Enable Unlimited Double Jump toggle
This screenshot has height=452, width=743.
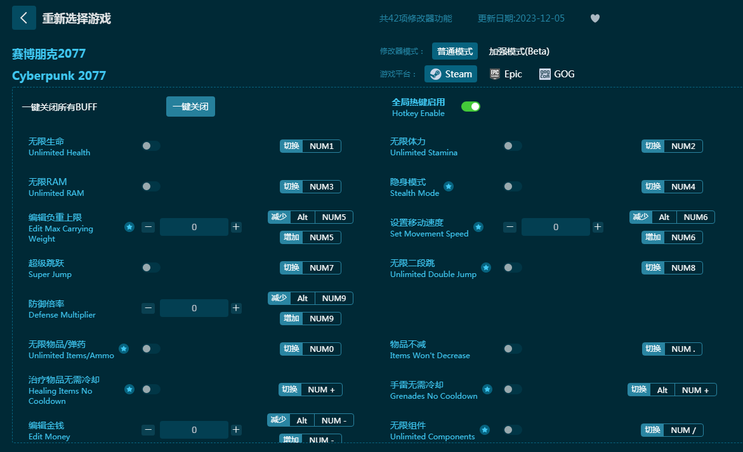pos(512,268)
